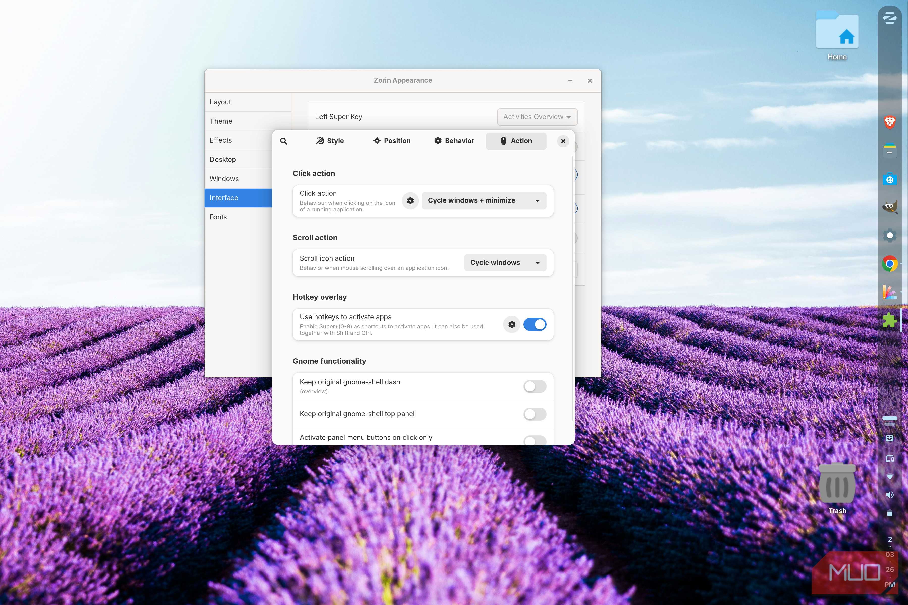Screen dimensions: 908x605
Task: Open the Windows section in the sidebar
Action: pos(238,179)
